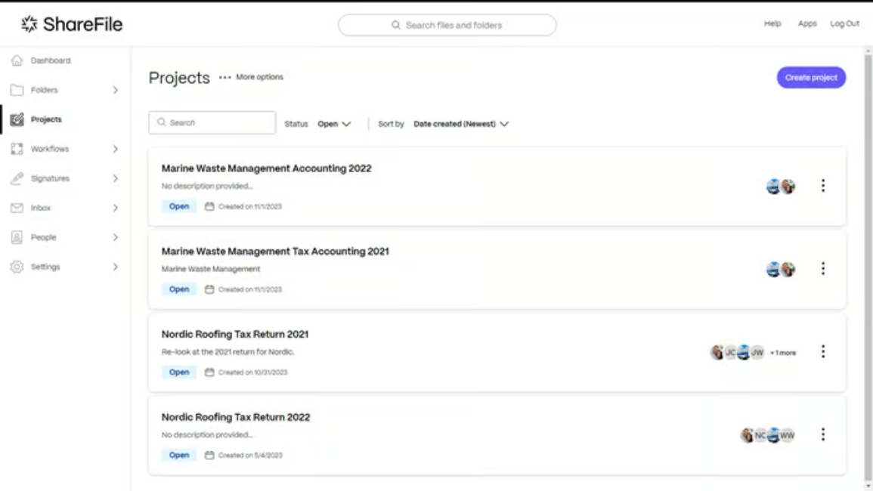Image resolution: width=873 pixels, height=491 pixels.
Task: Click the WW avatar on Nordic Roofing 2022
Action: (x=788, y=435)
